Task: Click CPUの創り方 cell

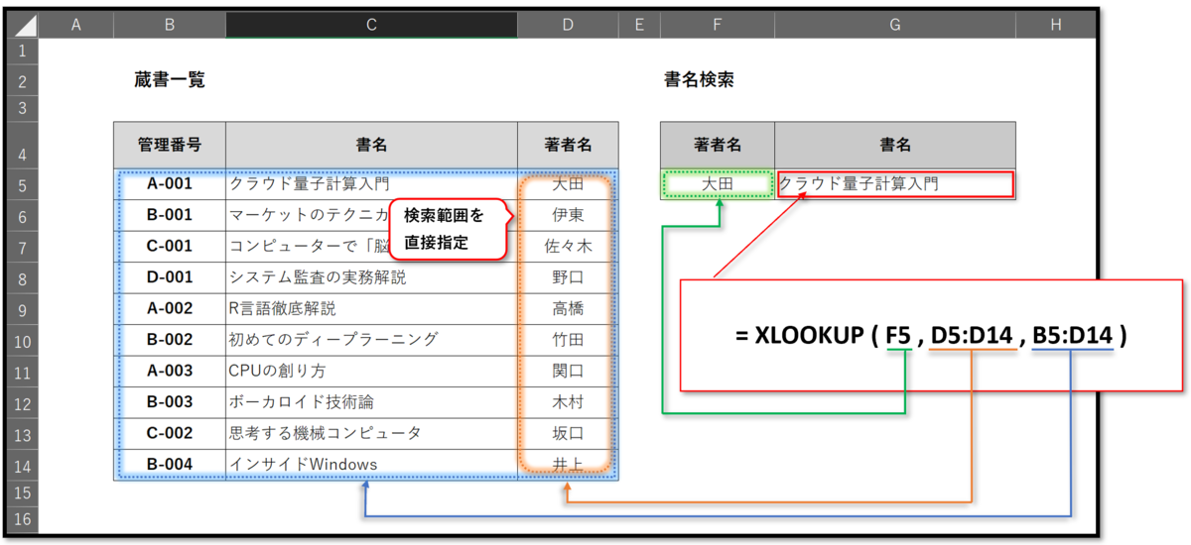Action: (x=371, y=372)
